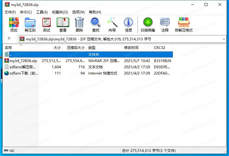Viewport: 229px width, 156px height.
Task: Go up one level with the arrow
Action: [9, 38]
